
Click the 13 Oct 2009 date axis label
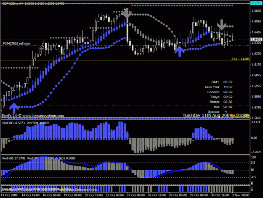click(x=9, y=195)
